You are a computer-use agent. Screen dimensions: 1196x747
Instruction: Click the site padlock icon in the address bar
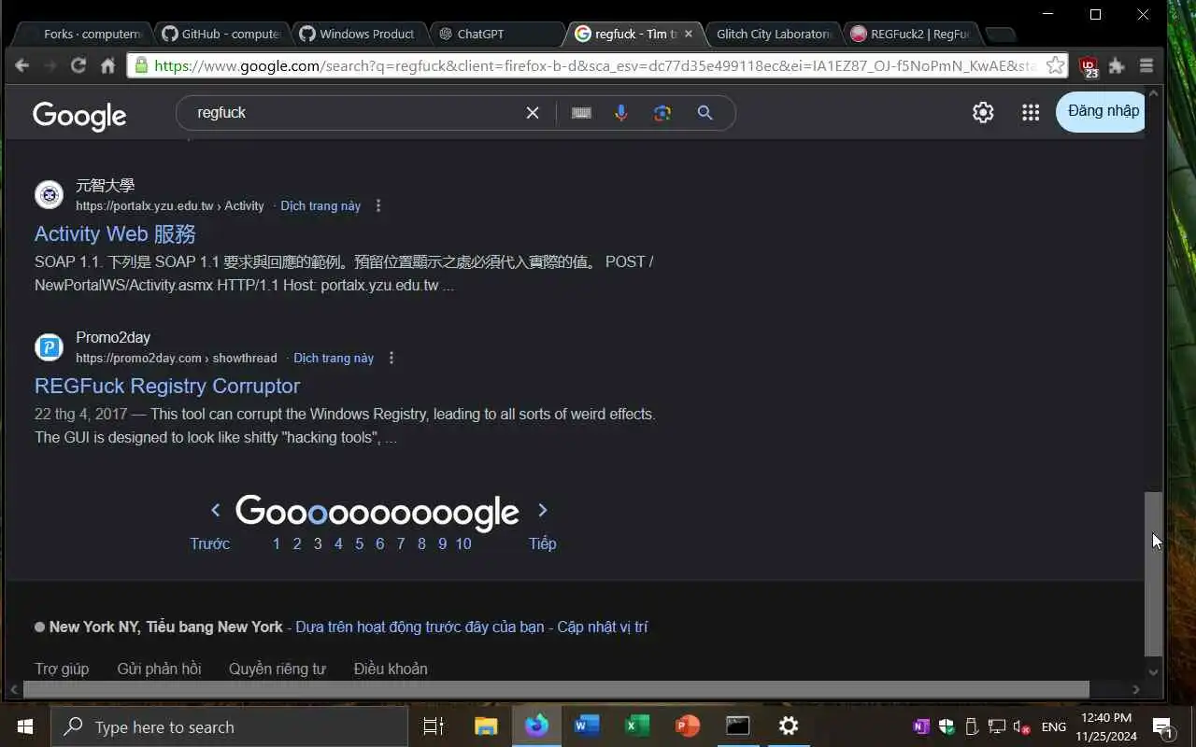click(x=141, y=65)
